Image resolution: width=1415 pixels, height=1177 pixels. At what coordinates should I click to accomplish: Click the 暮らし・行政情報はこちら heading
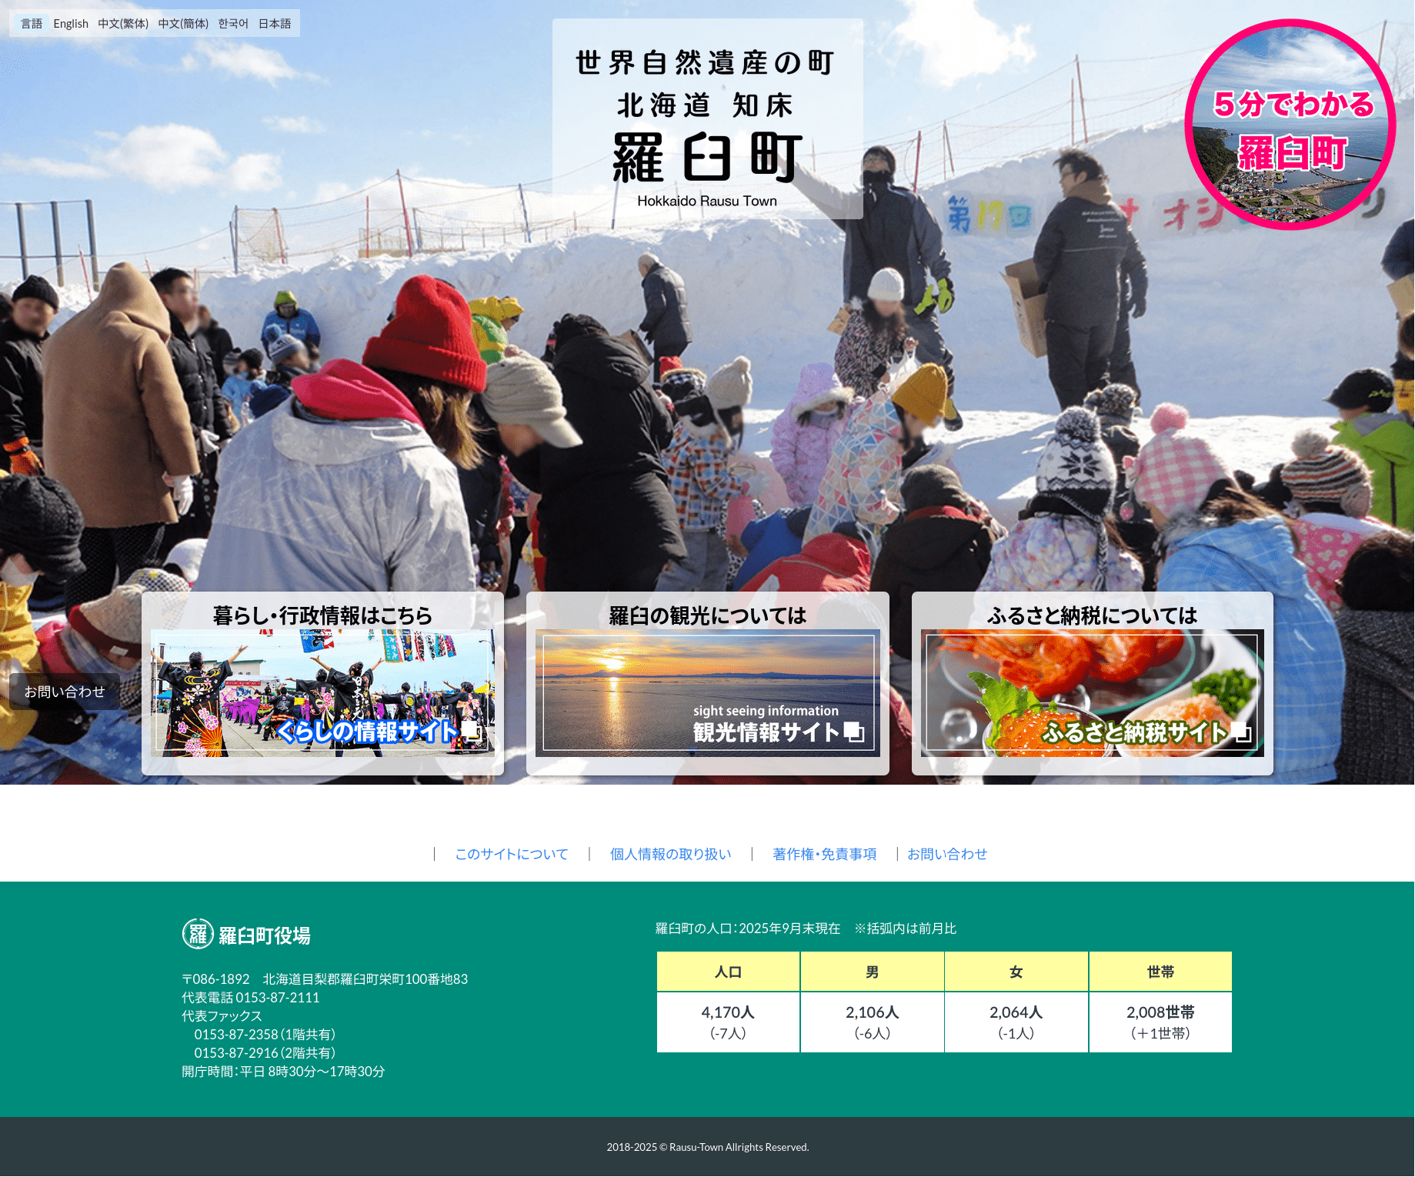322,615
